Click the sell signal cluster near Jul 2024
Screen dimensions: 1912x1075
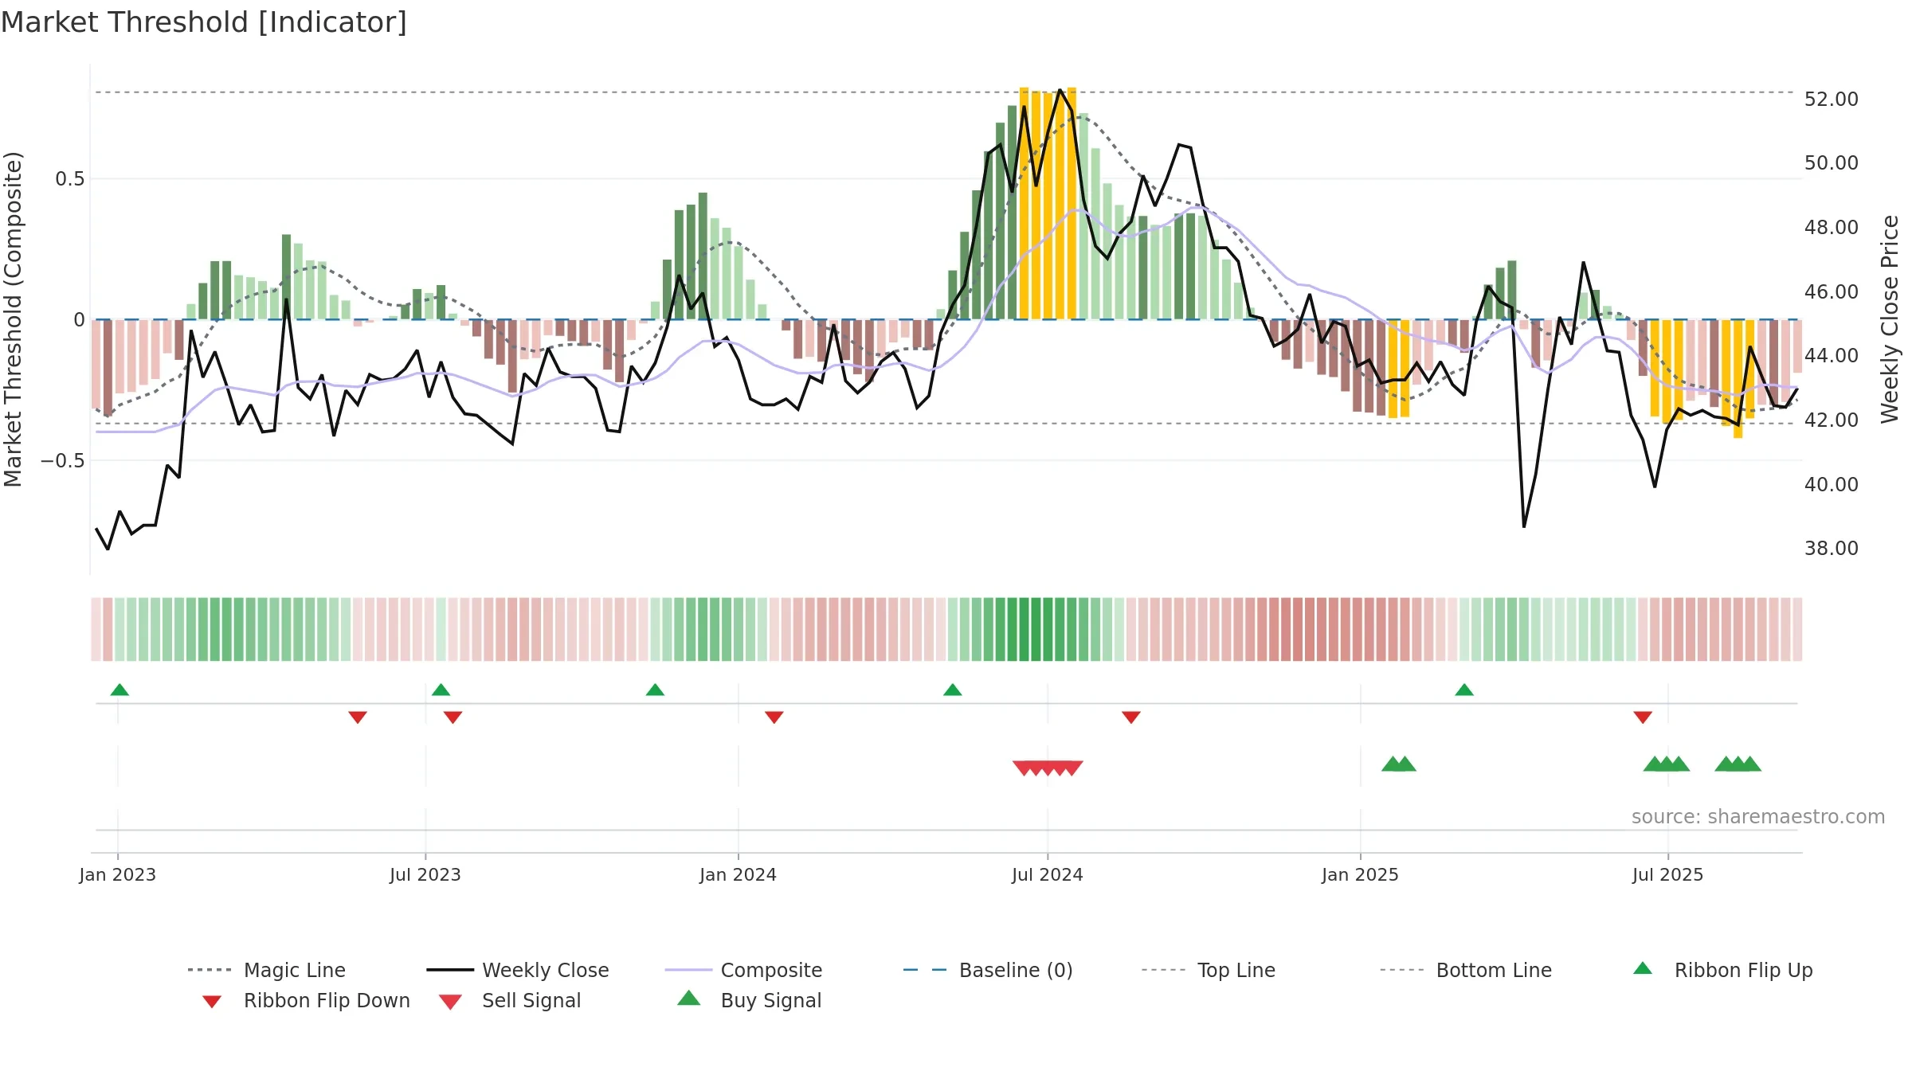(x=1048, y=768)
